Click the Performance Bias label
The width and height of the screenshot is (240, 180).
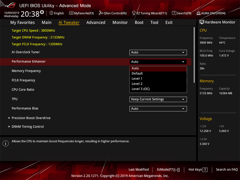pyautogui.click(x=25, y=108)
